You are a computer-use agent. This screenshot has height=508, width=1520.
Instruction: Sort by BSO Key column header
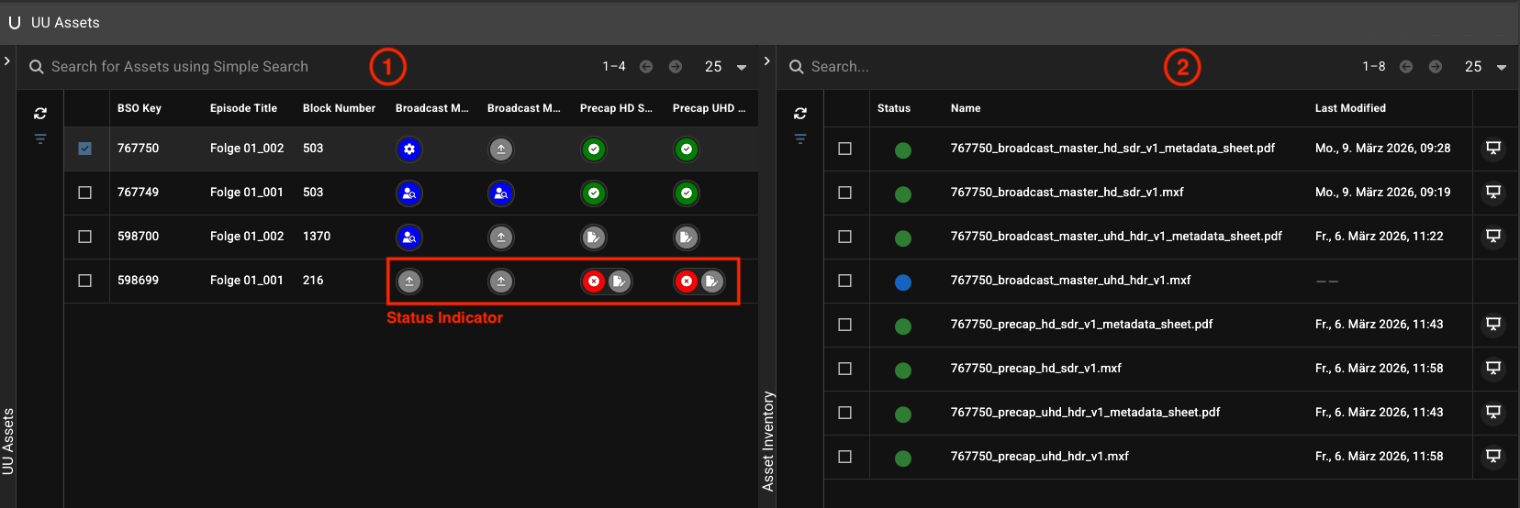(x=140, y=108)
